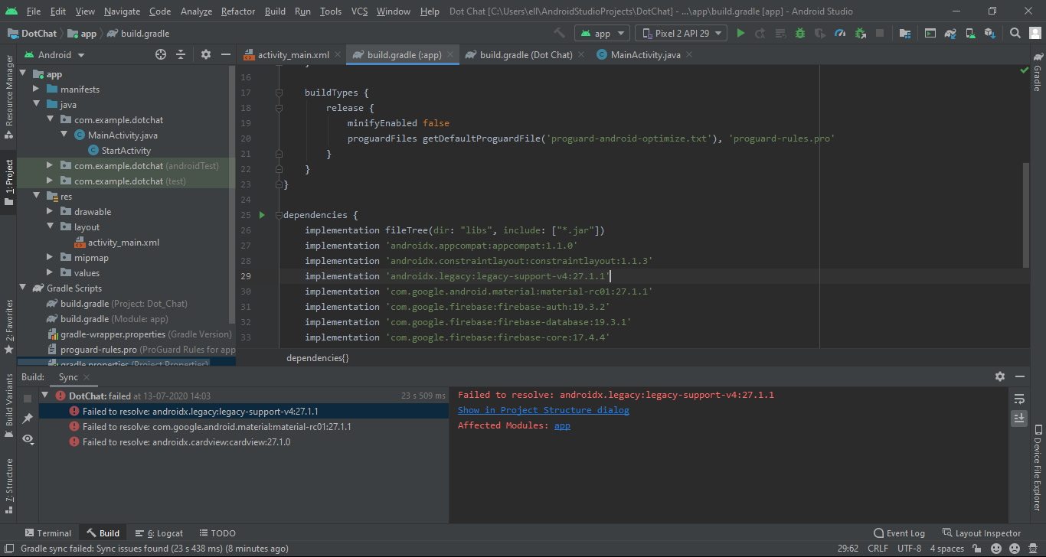Open the Refactor menu
Screen dimensions: 1046x557
238,11
